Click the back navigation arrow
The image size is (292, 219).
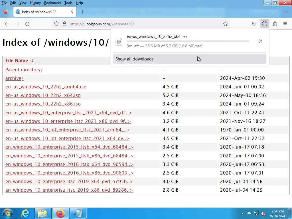click(7, 24)
